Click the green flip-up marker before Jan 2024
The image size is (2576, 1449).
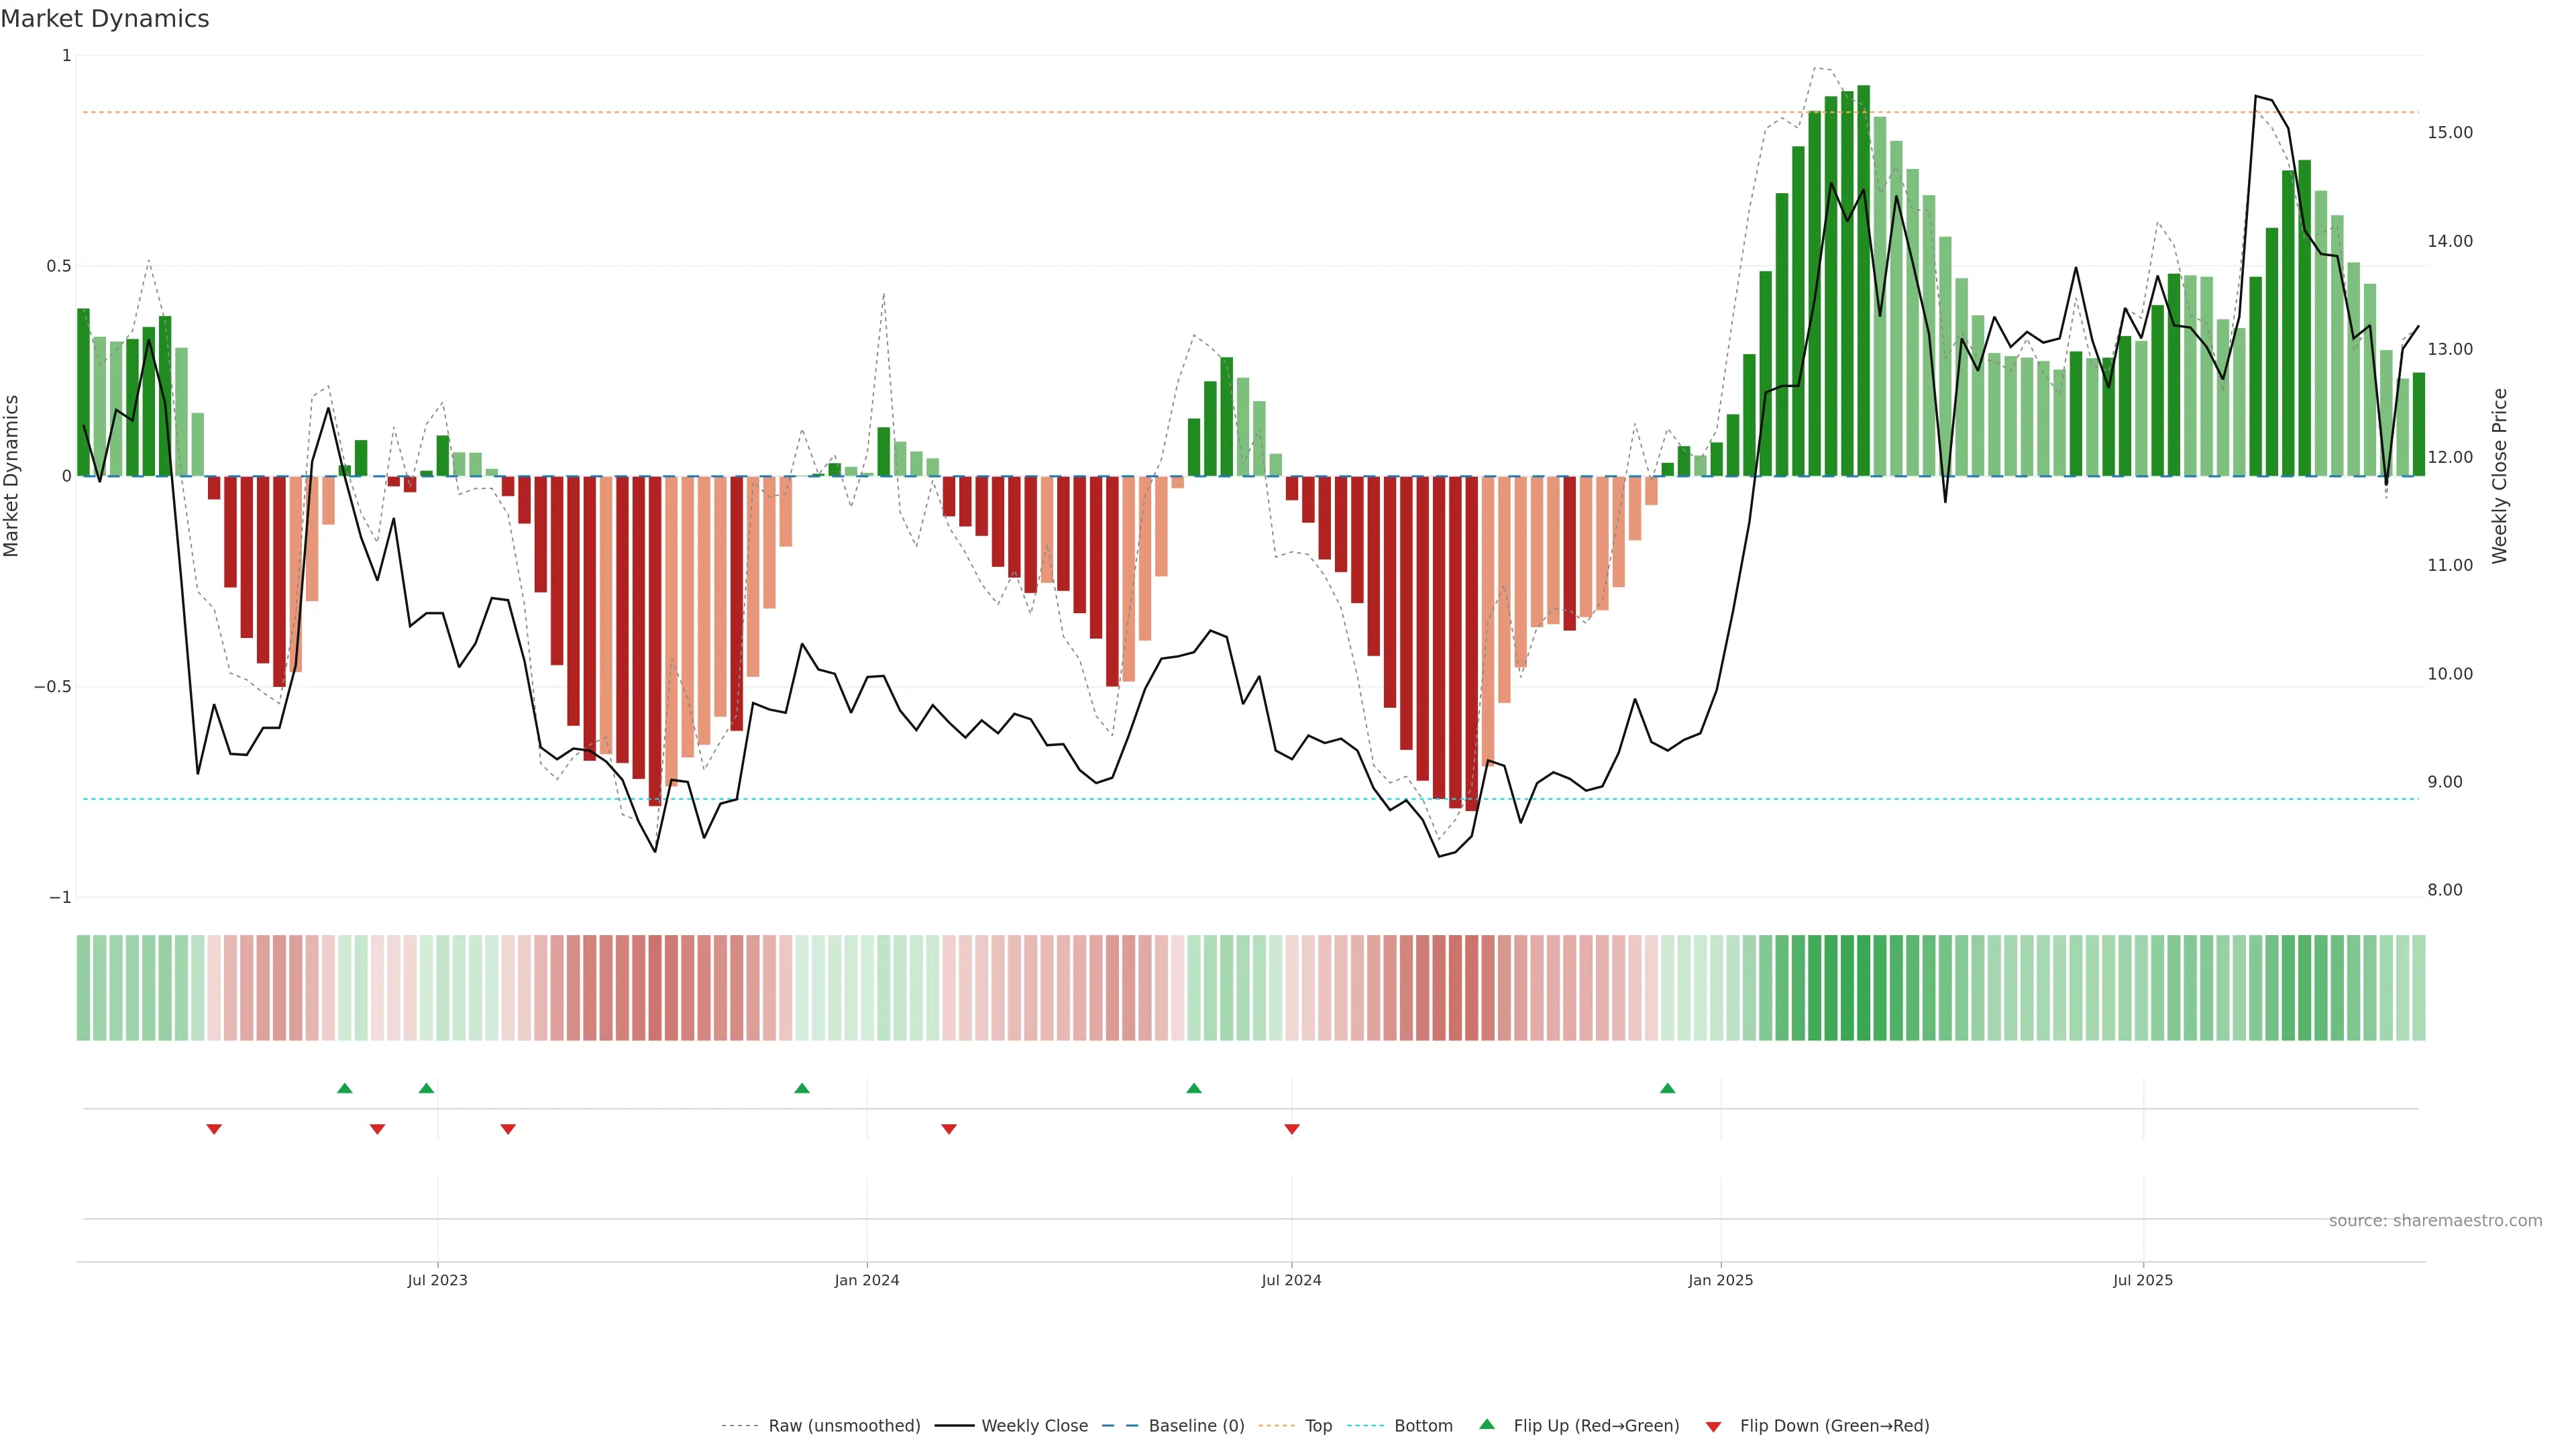coord(802,1088)
